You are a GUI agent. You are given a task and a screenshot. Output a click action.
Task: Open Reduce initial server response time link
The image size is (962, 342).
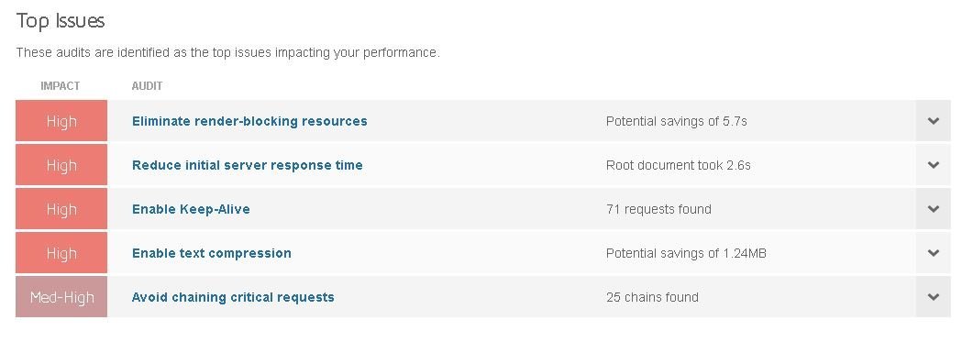248,165
